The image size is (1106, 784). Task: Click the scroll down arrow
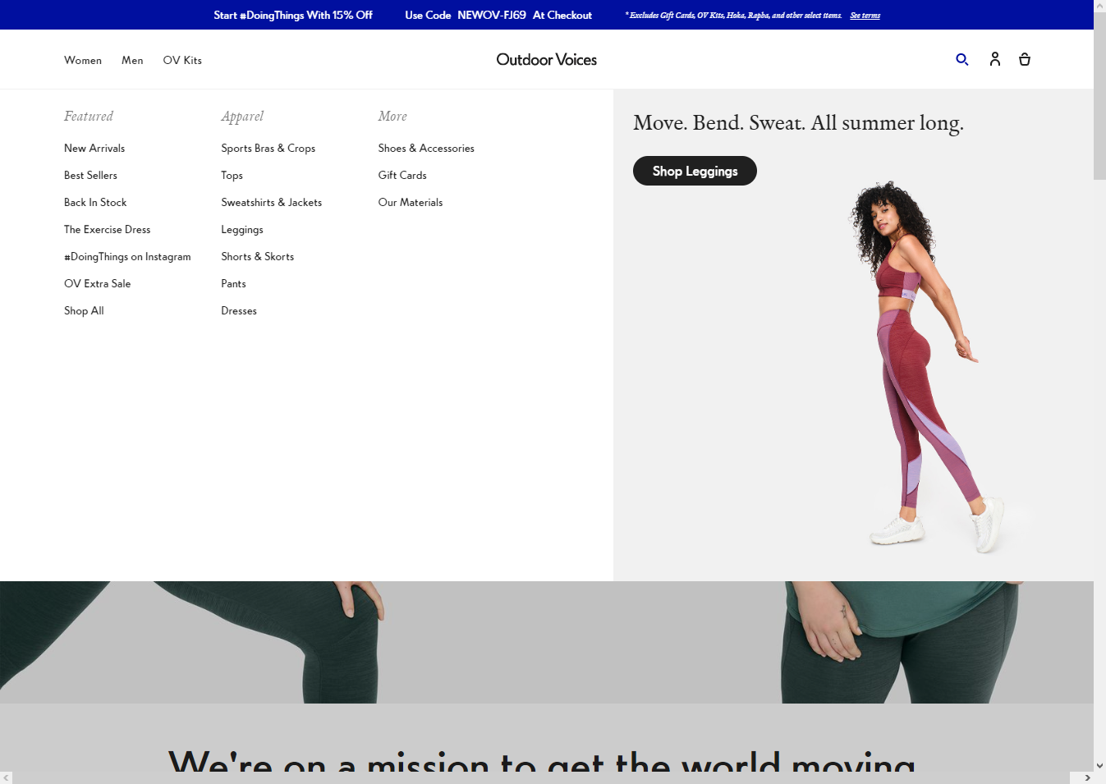point(1099,766)
